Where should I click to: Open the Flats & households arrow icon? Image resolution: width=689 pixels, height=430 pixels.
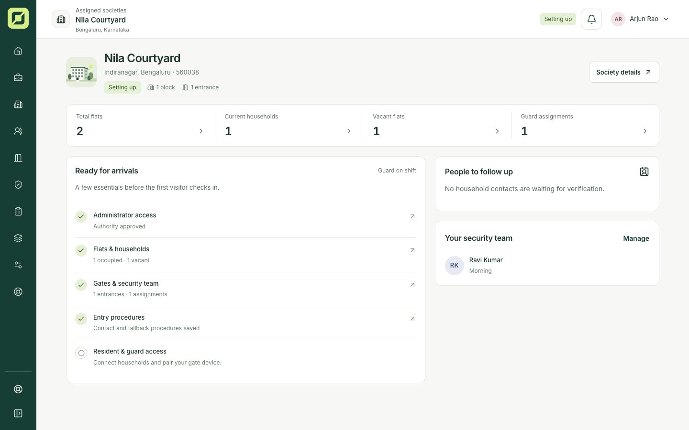coord(412,250)
